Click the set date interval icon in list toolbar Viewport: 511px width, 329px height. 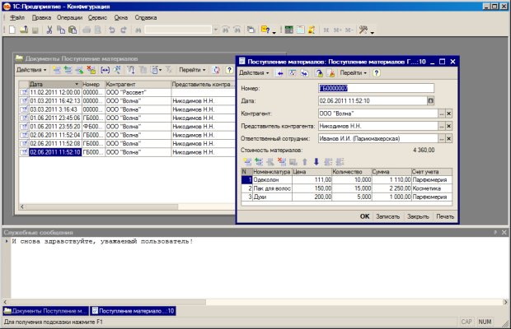104,70
